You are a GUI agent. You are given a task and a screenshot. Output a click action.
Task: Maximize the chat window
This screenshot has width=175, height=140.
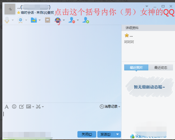(163, 6)
